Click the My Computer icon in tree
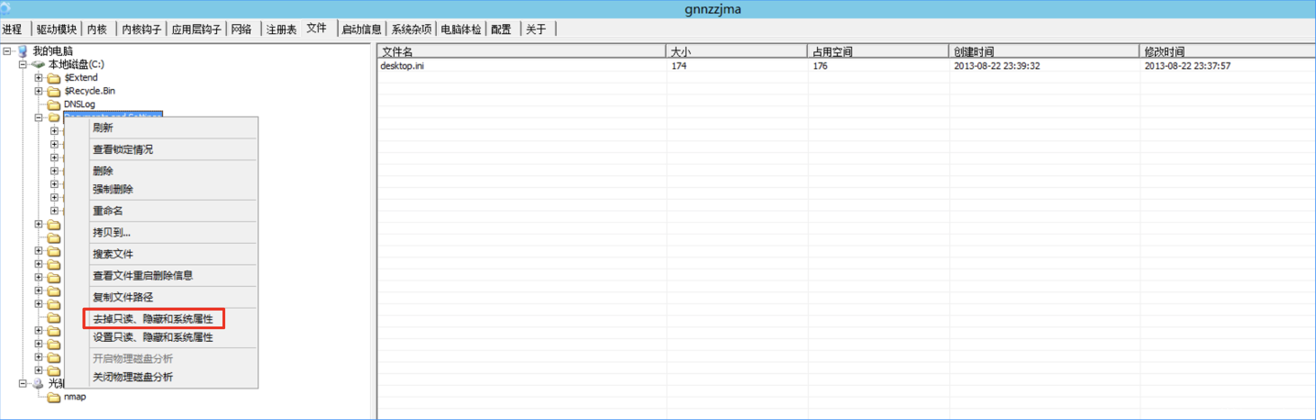The image size is (1316, 420). tap(23, 51)
